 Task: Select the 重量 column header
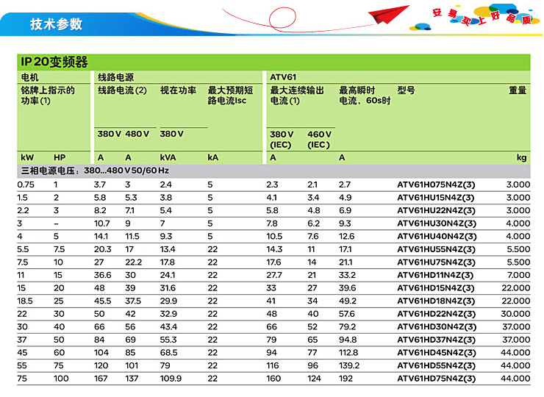[x=518, y=90]
